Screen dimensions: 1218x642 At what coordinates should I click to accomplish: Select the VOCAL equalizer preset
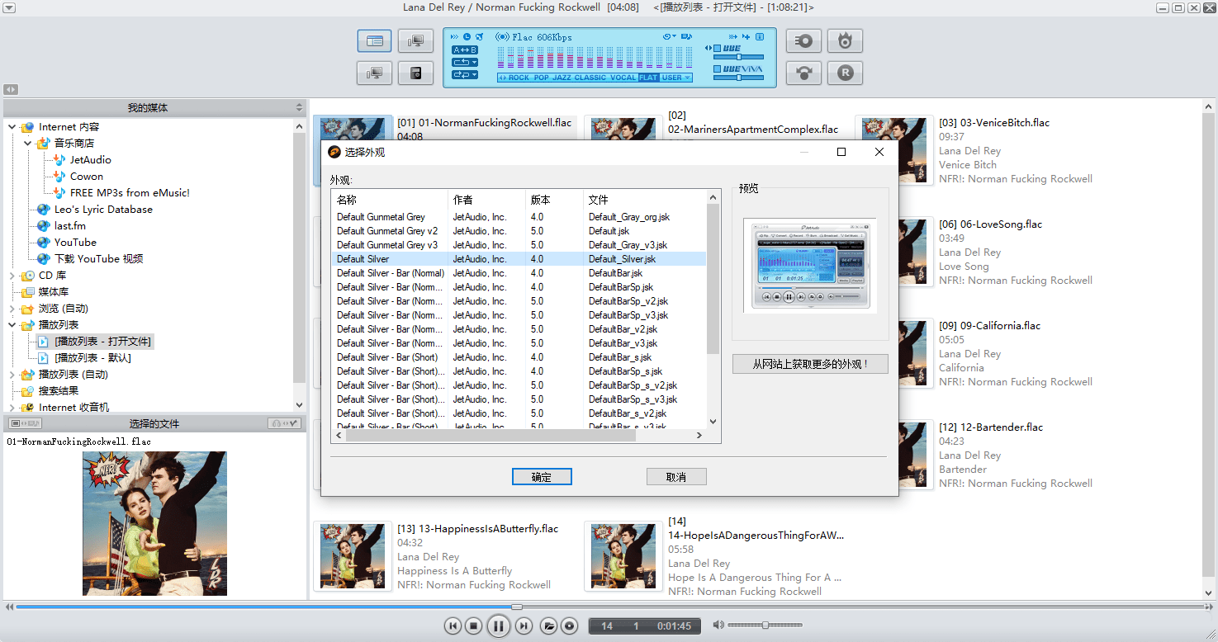(623, 78)
